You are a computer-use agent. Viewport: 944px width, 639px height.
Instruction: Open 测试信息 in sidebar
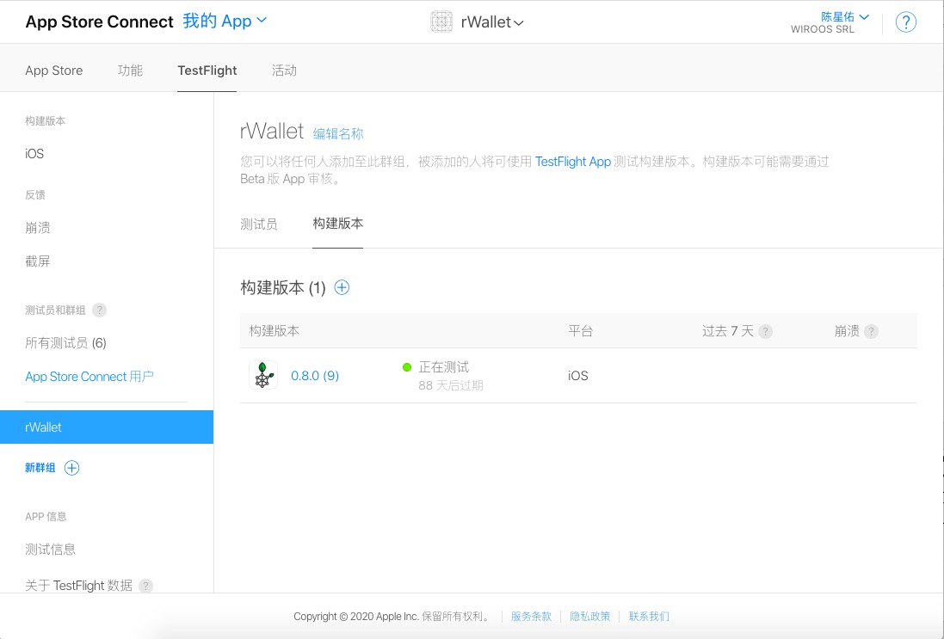coord(51,550)
